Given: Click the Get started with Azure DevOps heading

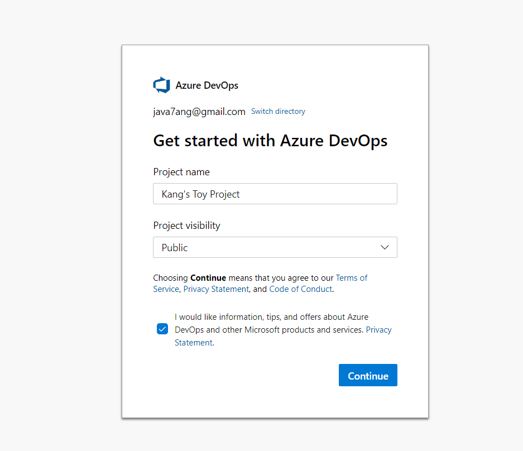Looking at the screenshot, I should tap(270, 141).
